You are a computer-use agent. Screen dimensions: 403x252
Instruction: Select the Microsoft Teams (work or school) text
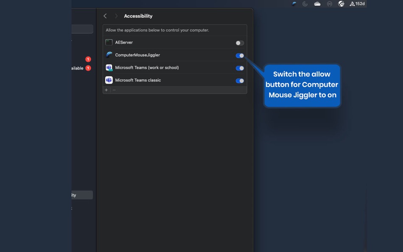click(147, 67)
